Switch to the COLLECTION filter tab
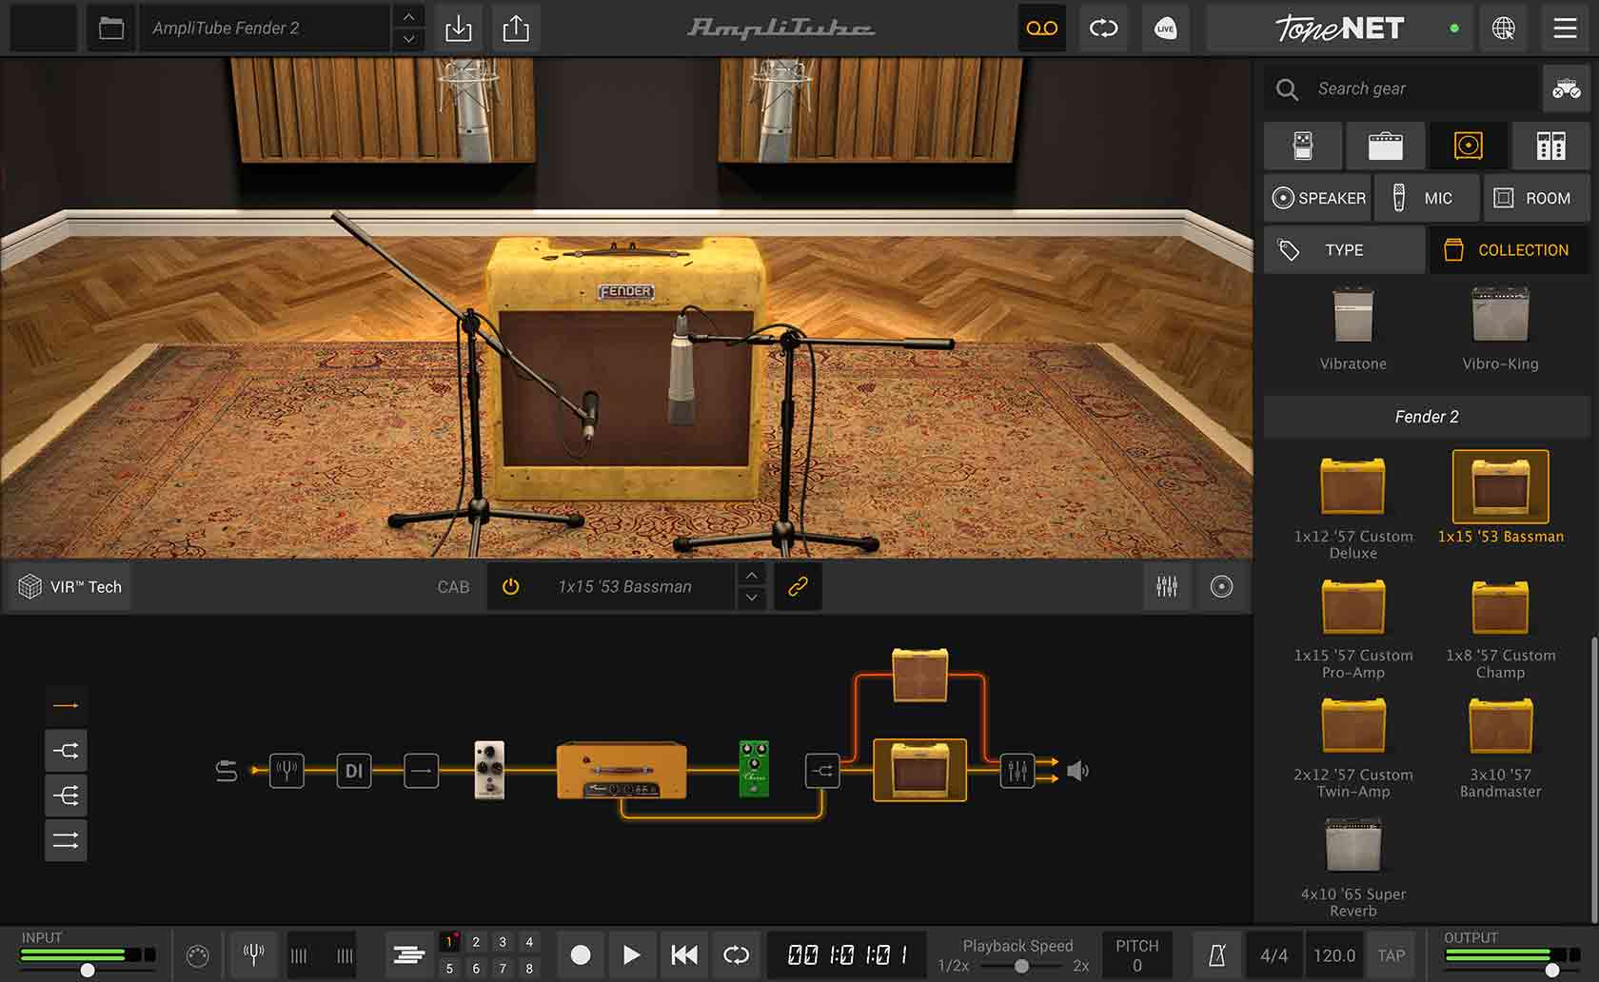 click(1509, 250)
